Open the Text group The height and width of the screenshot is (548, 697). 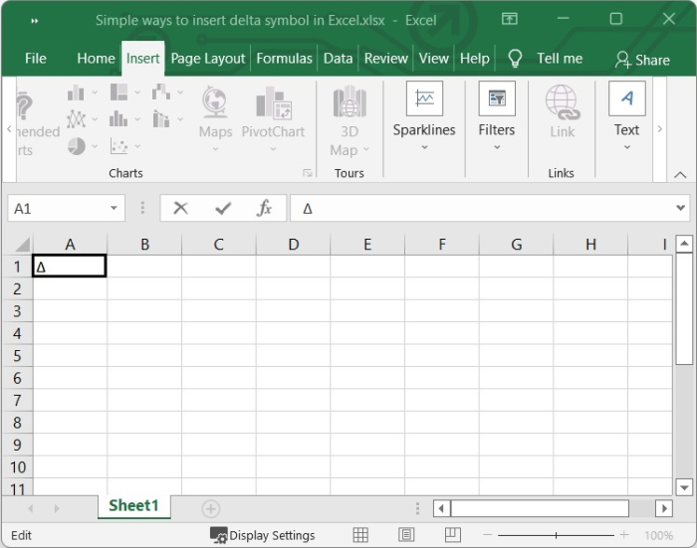626,116
